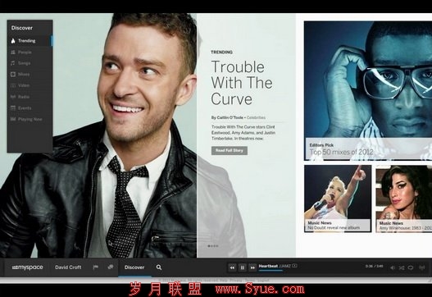The width and height of the screenshot is (432, 297).
Task: Open the Top 50 mixes of 2012 thumbnail
Action: [x=368, y=91]
